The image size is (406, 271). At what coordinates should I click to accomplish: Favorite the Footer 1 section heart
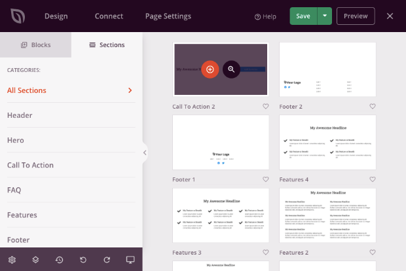point(266,179)
